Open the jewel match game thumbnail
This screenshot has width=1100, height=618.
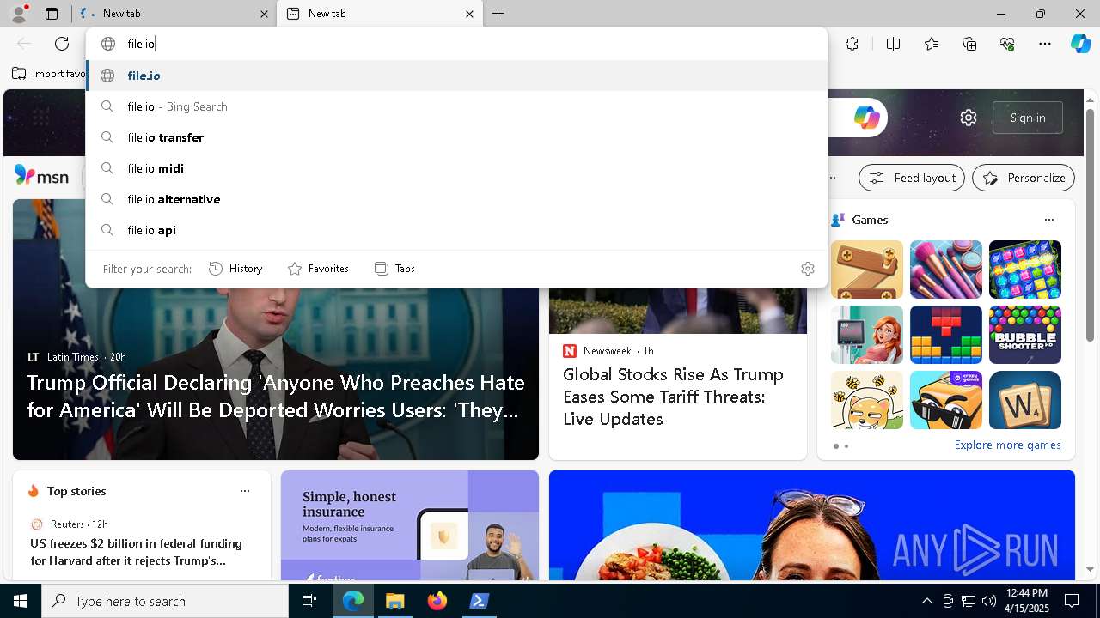tap(1024, 270)
